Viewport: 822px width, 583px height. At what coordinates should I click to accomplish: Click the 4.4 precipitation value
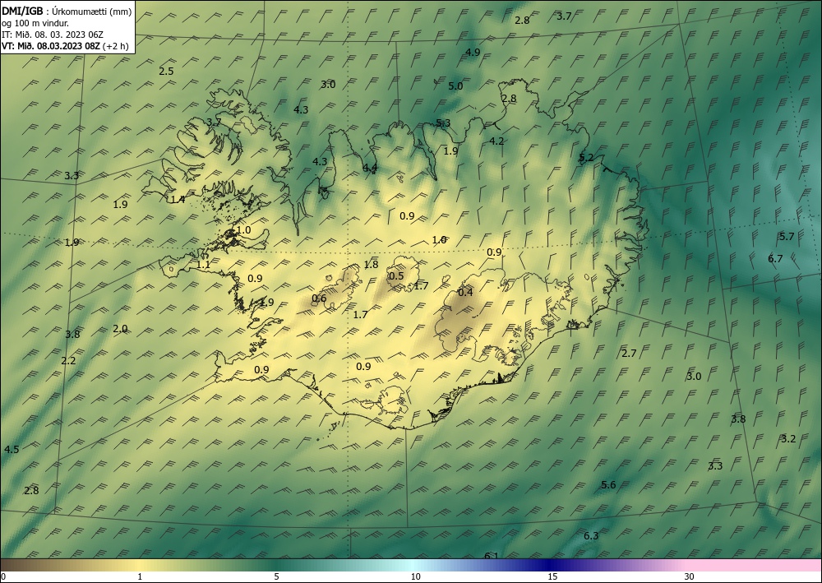tap(370, 168)
